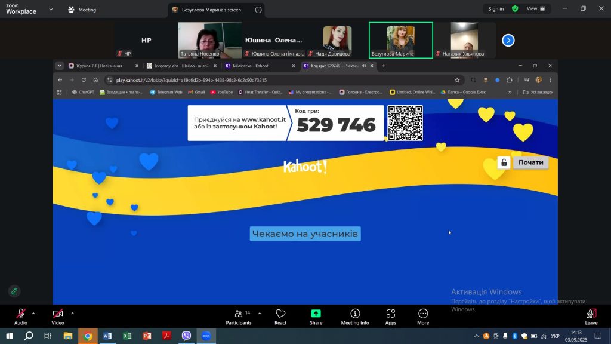The height and width of the screenshot is (344, 611).
Task: Click the green encryption shield icon
Action: [515, 8]
